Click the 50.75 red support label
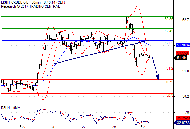The height and width of the screenshot is (129, 190). tap(169, 82)
